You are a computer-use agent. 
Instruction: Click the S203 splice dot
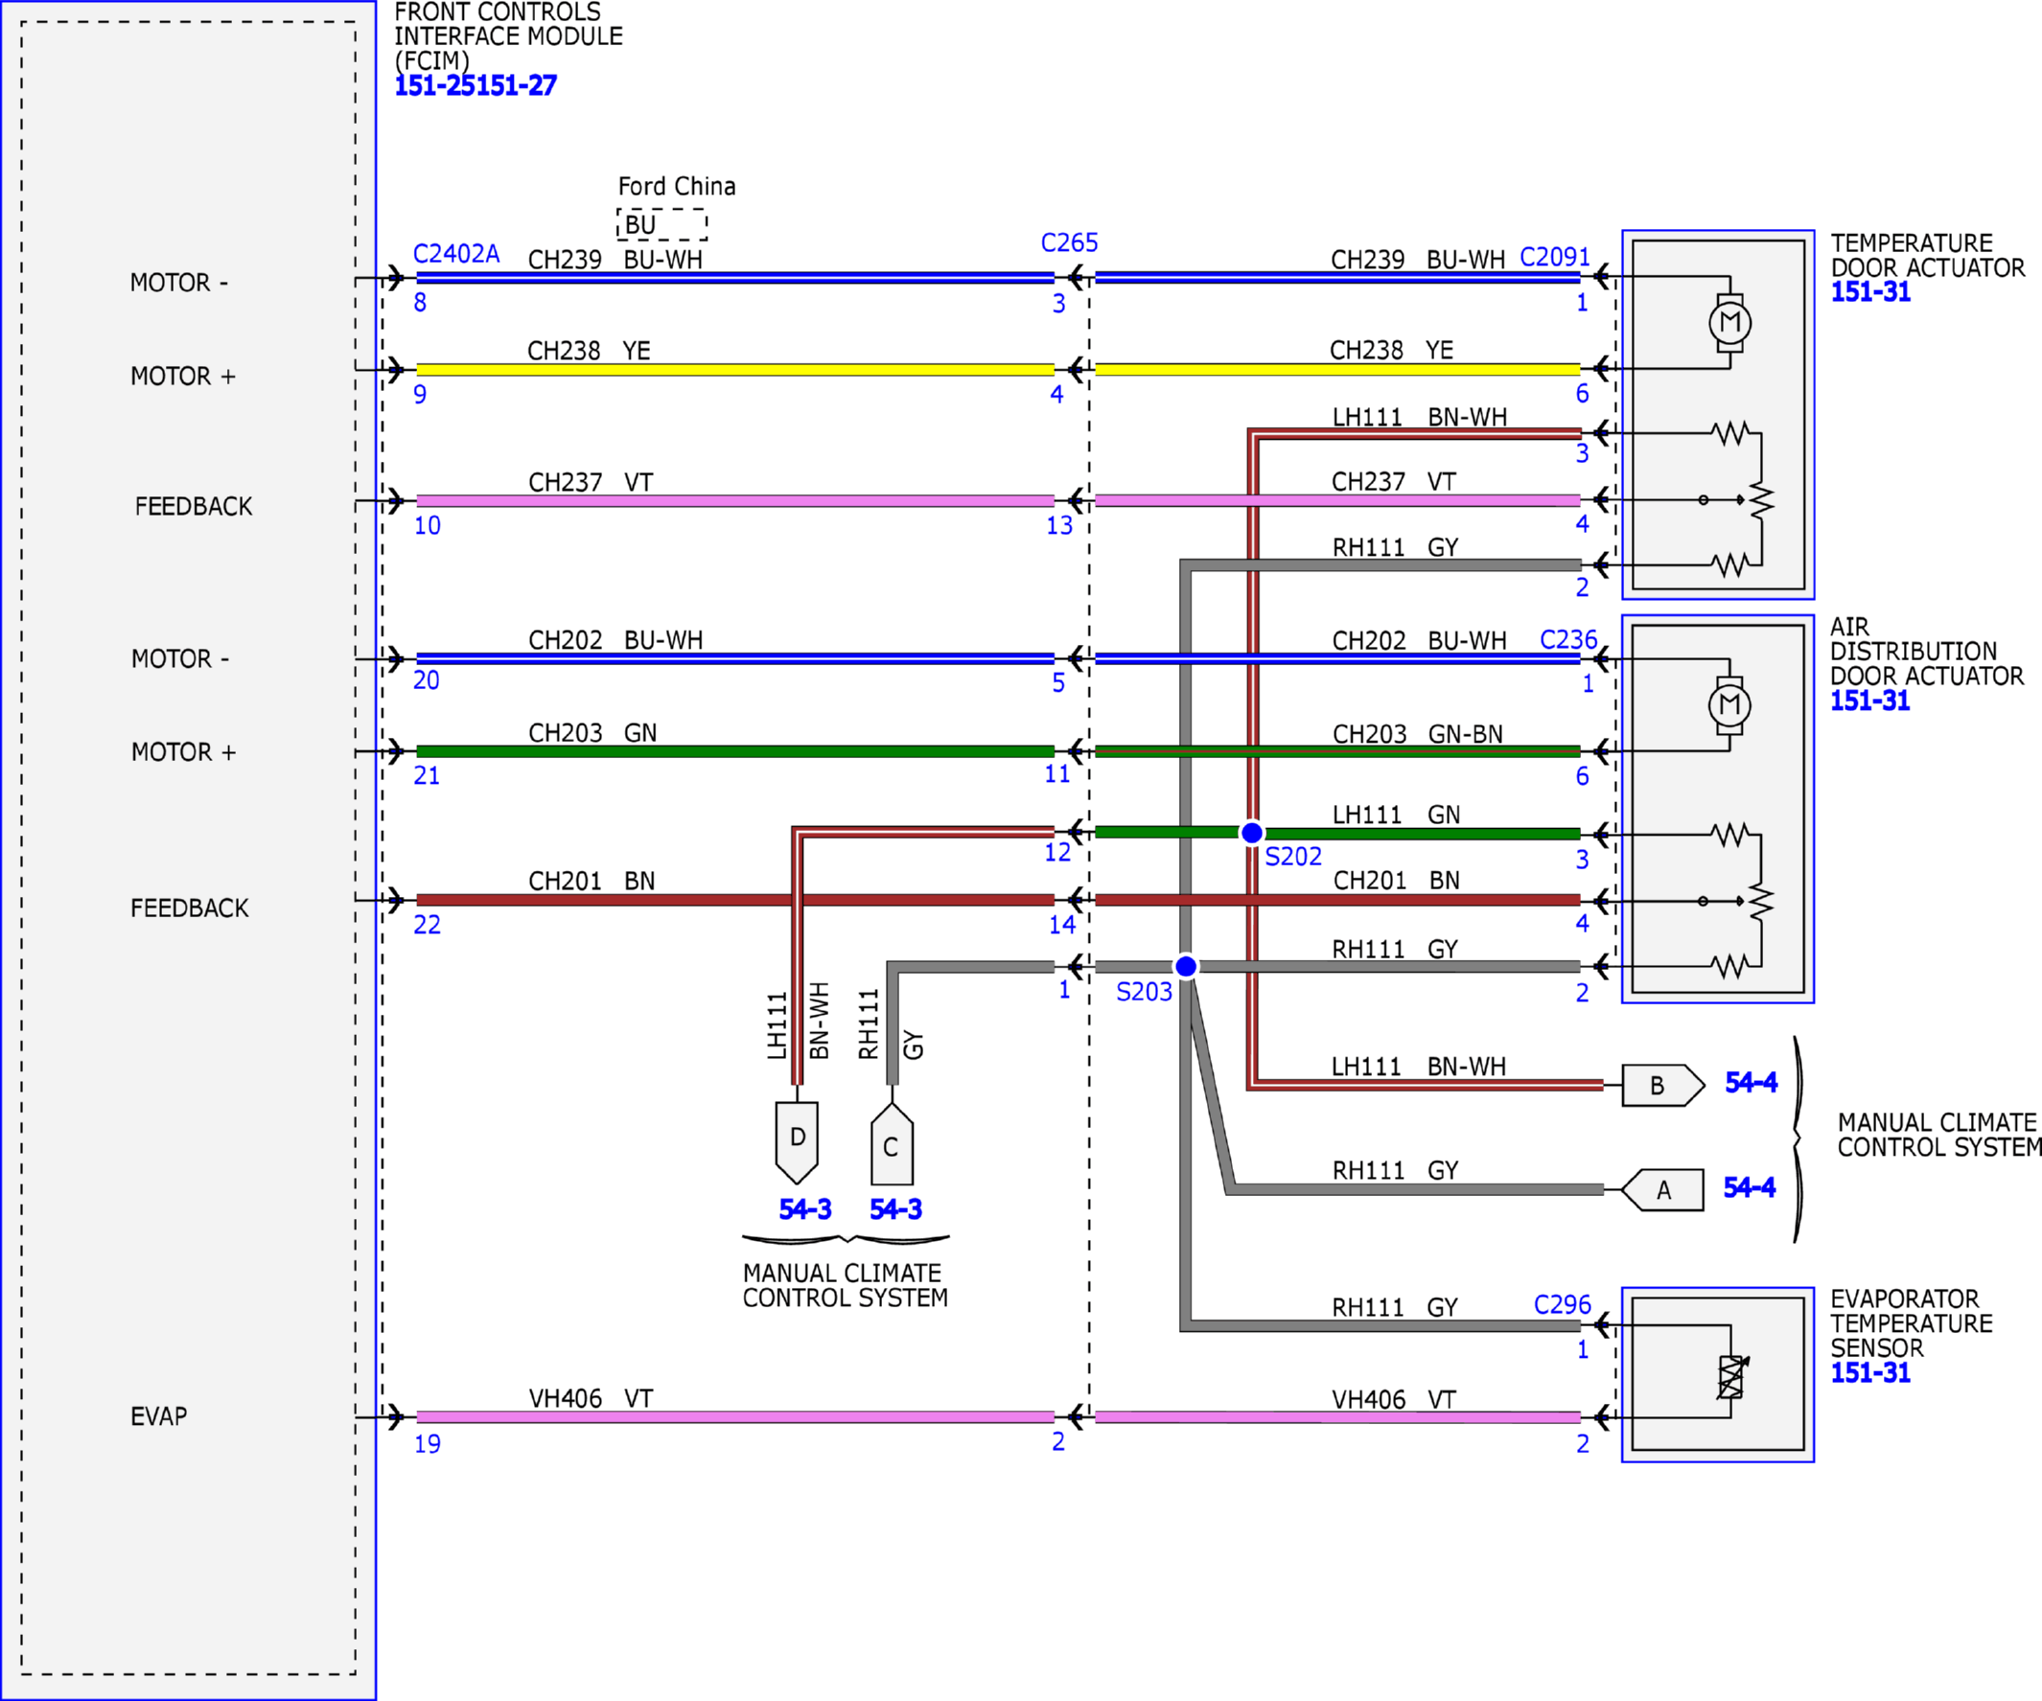click(1186, 966)
